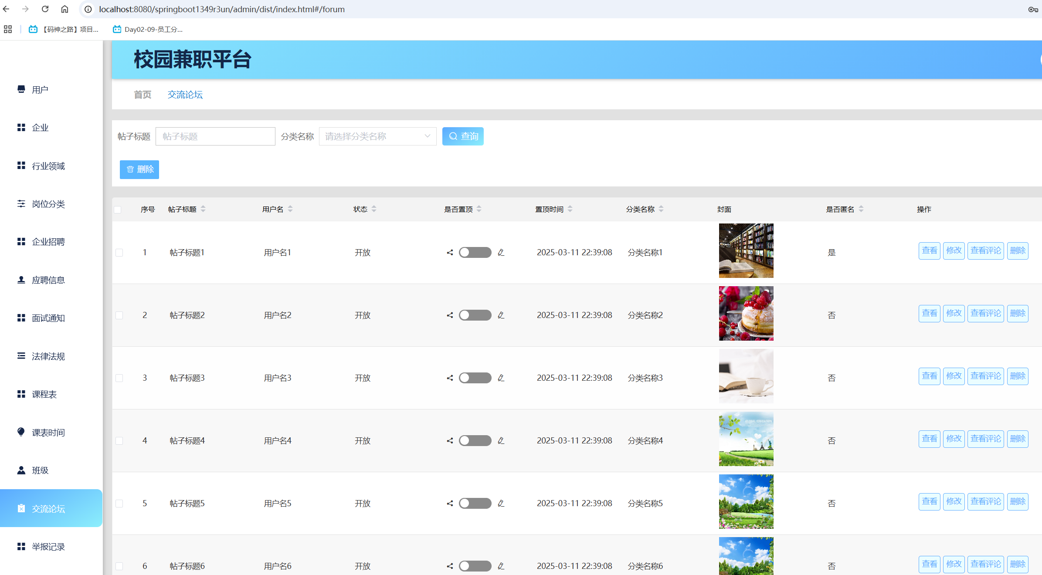This screenshot has width=1042, height=575.
Task: Click 查看评论 button for 帖子标题2
Action: point(985,314)
